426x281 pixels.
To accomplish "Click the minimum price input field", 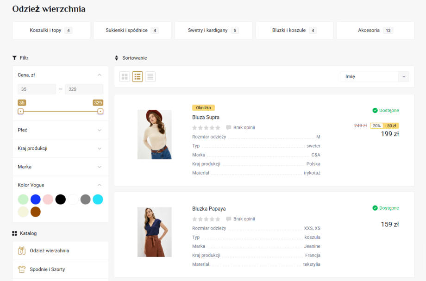I will tap(37, 89).
